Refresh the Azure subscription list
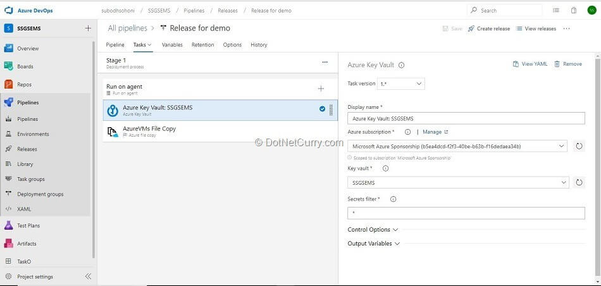Viewport: 601px width, 286px height. coord(578,146)
